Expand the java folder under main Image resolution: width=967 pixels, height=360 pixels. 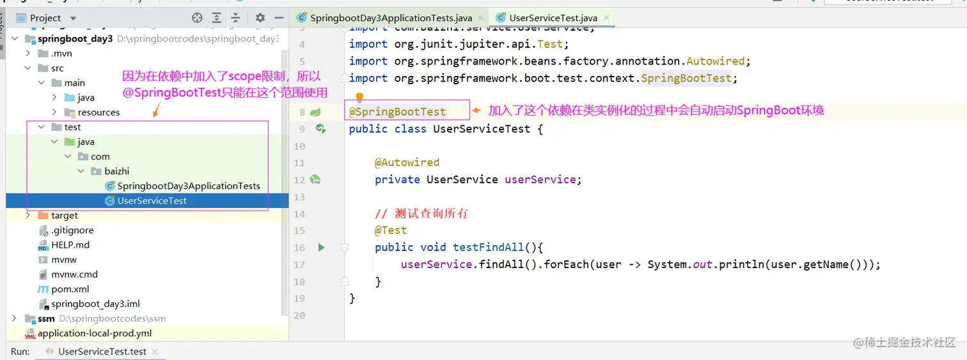click(54, 97)
